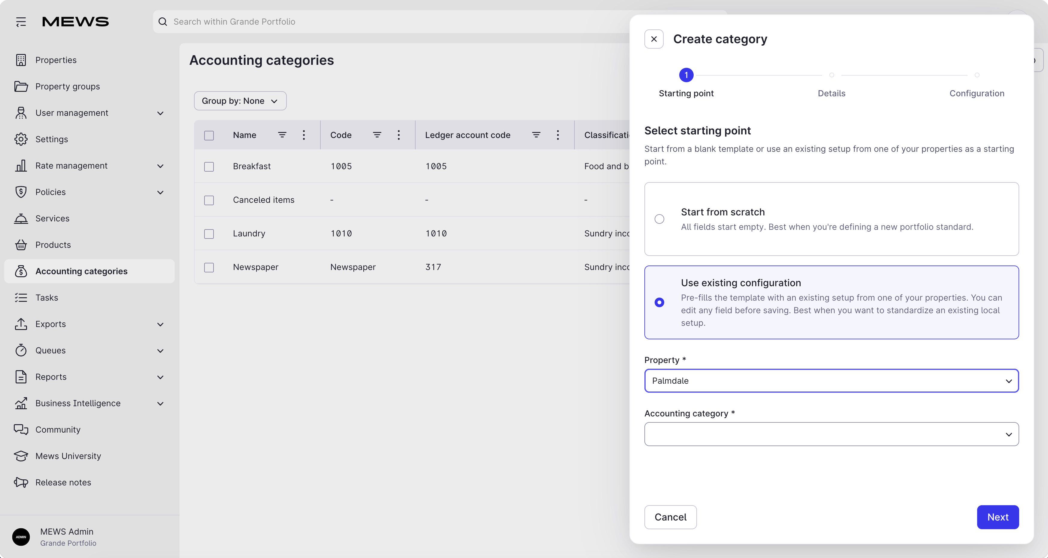Select Use existing configuration radio button
The height and width of the screenshot is (558, 1048).
[x=659, y=302]
